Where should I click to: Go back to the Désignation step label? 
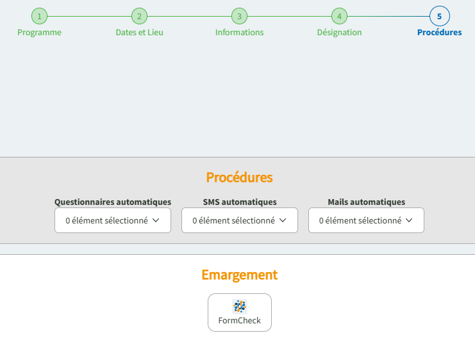(x=339, y=33)
